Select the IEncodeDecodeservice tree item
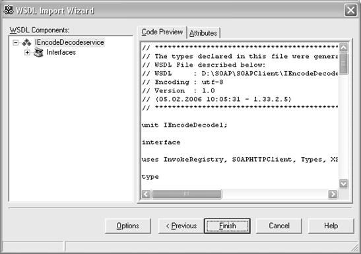361x254 pixels. pyautogui.click(x=69, y=42)
